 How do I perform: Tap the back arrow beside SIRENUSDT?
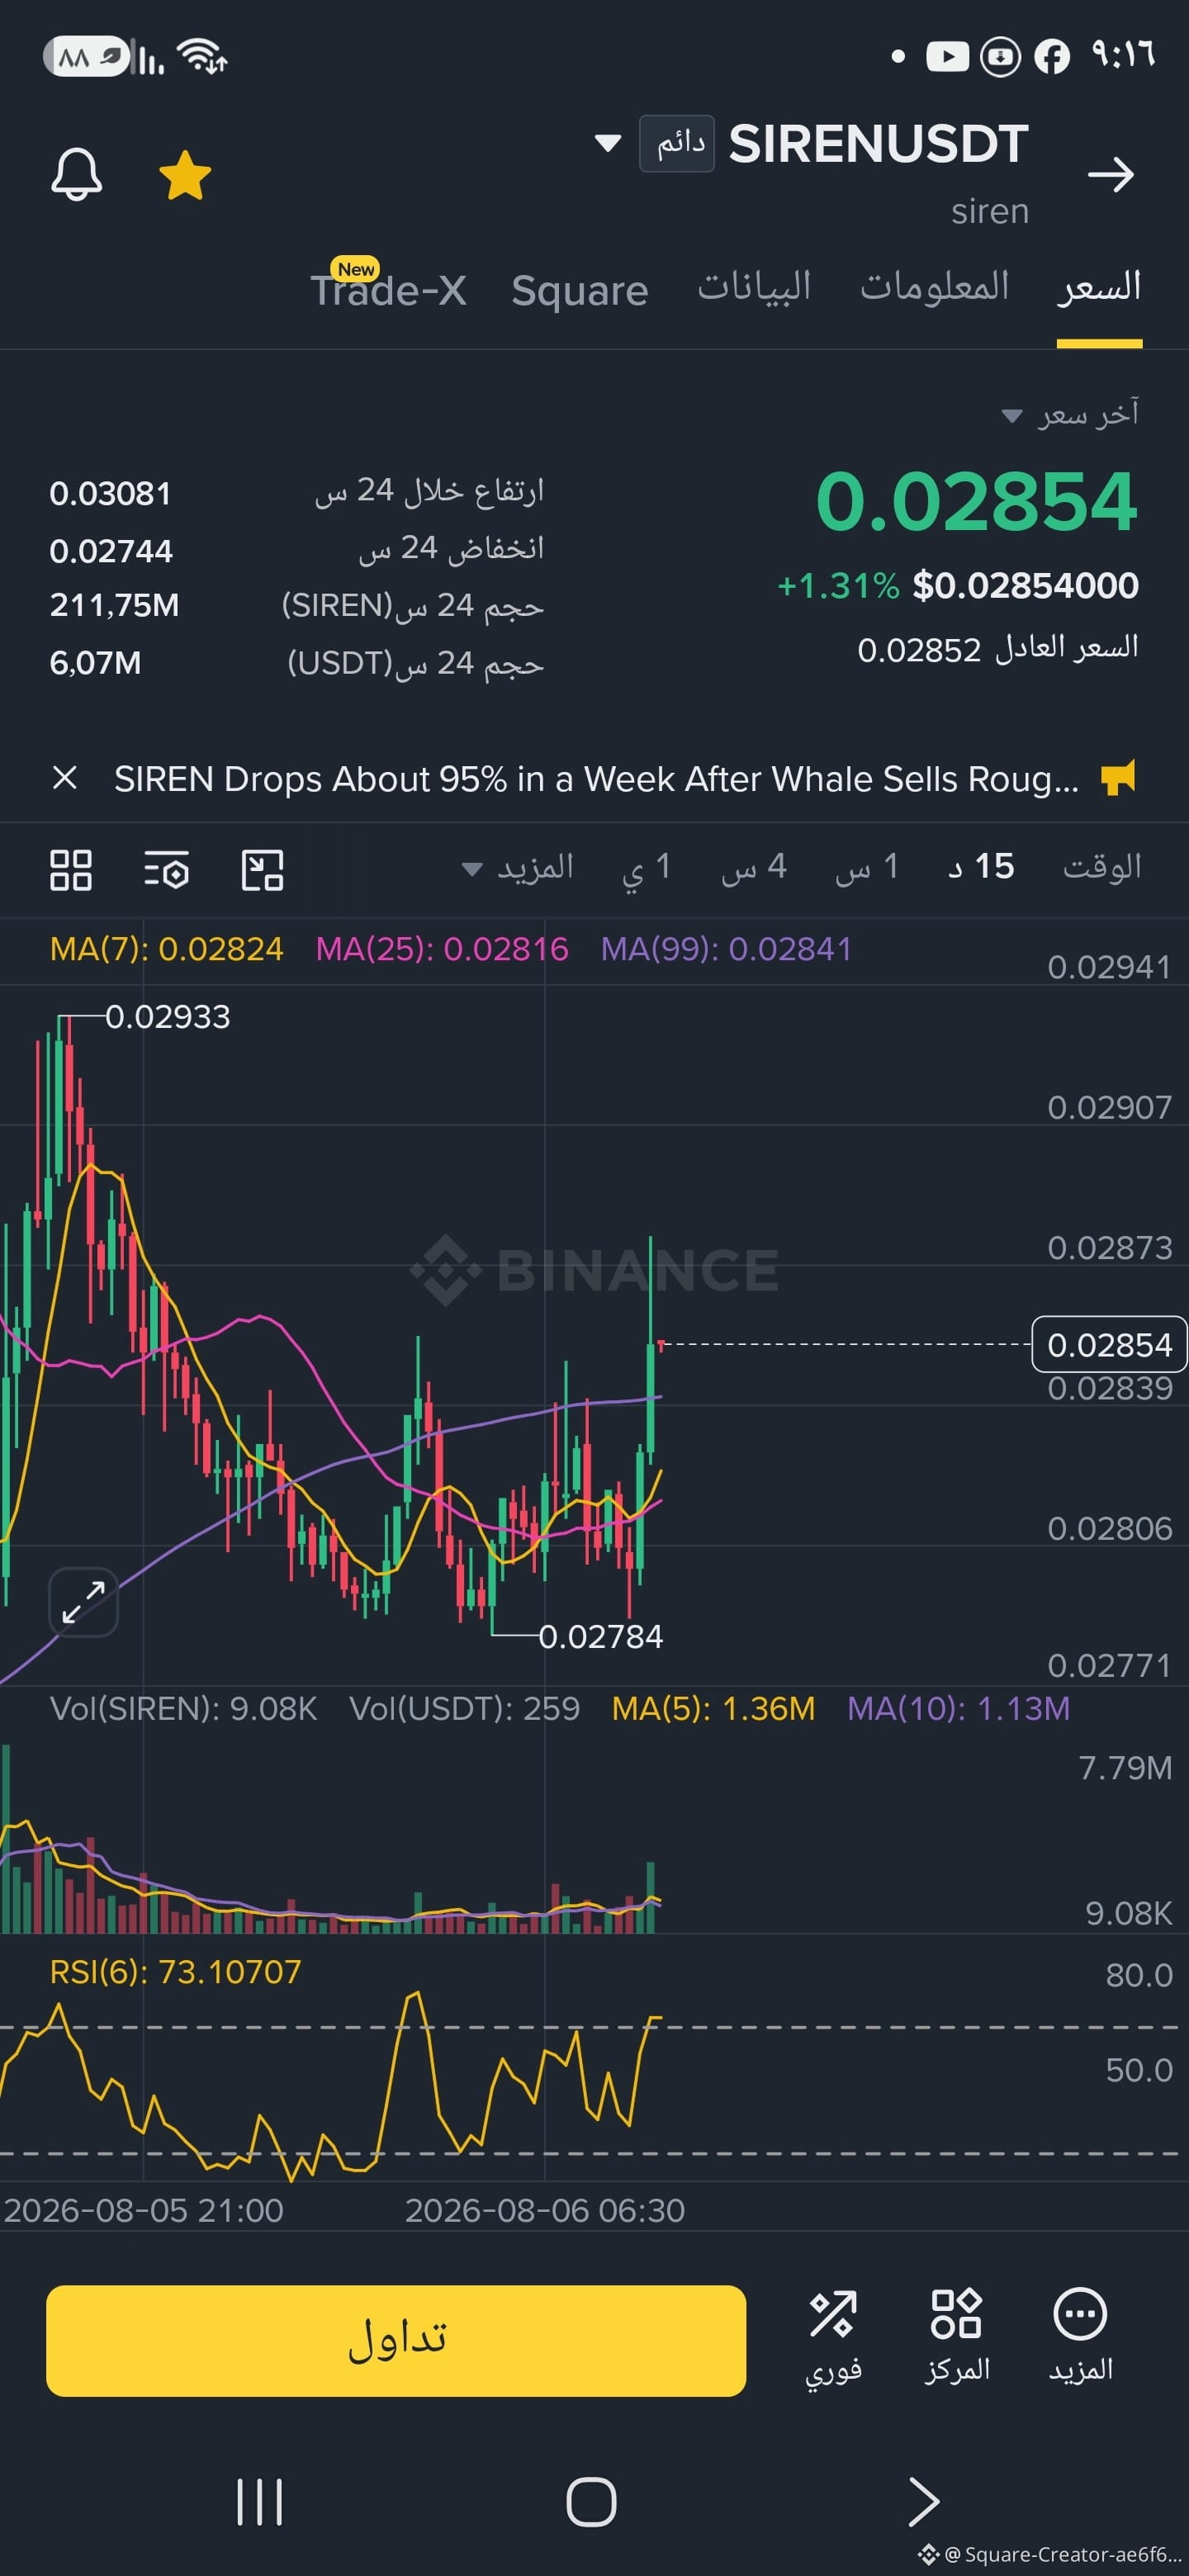coord(1111,175)
